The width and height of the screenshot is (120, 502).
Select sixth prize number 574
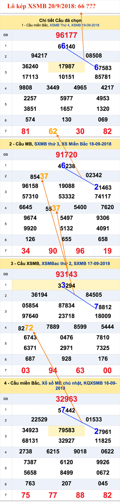click(30, 120)
